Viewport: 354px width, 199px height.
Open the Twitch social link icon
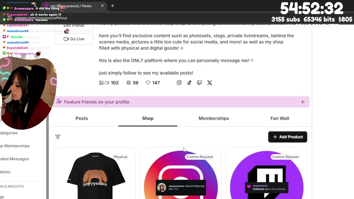coord(200,83)
